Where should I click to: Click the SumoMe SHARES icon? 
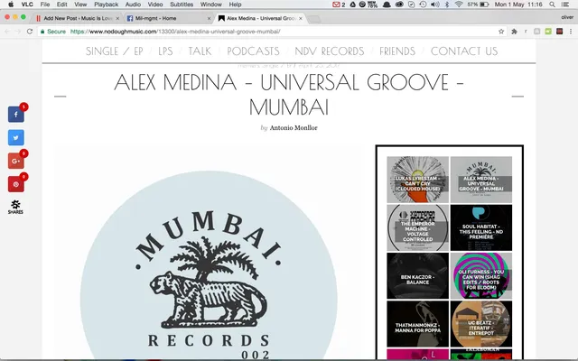pyautogui.click(x=15, y=208)
